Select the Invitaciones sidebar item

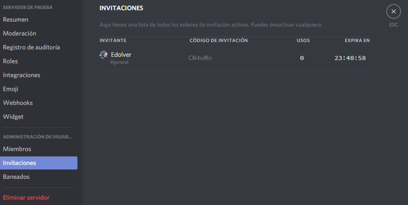[x=20, y=163]
